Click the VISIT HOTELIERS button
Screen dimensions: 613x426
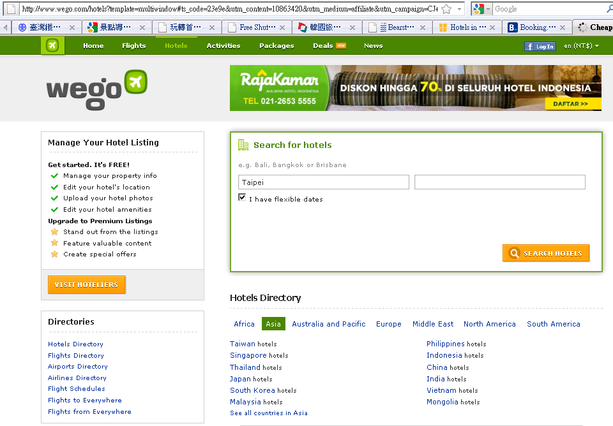coord(86,284)
